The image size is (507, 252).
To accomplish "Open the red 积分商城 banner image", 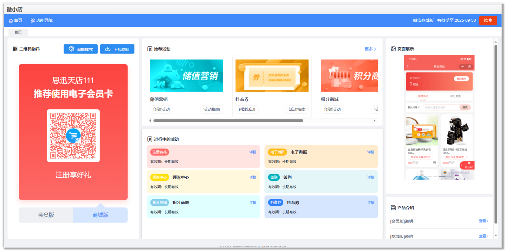I will pos(349,75).
